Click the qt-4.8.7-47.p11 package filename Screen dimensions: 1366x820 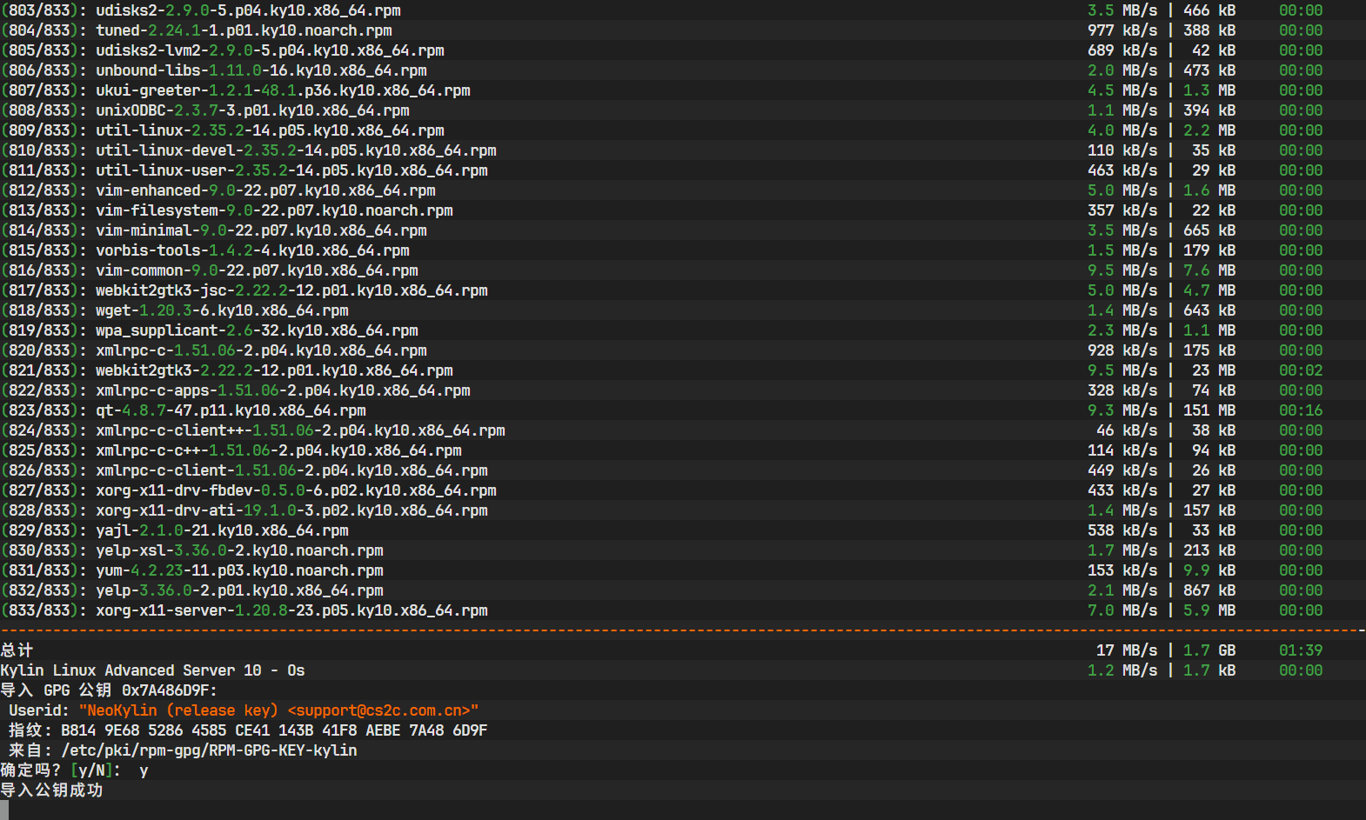click(x=231, y=410)
